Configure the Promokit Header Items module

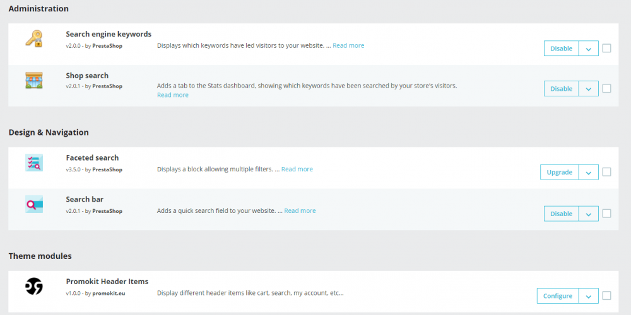(558, 296)
